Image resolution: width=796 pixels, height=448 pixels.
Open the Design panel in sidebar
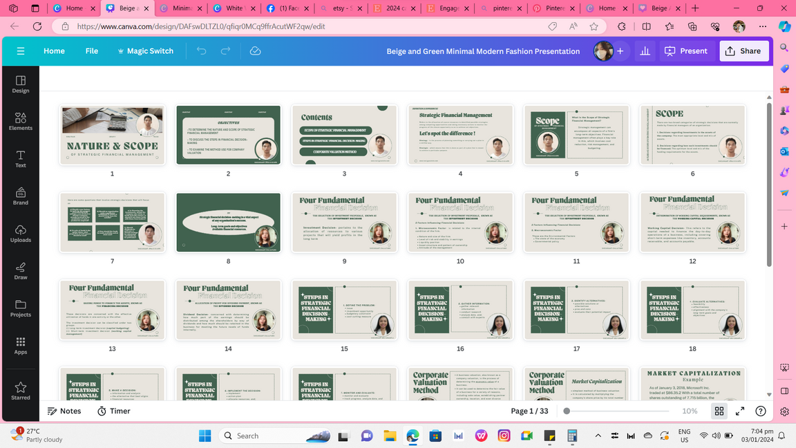click(x=21, y=84)
